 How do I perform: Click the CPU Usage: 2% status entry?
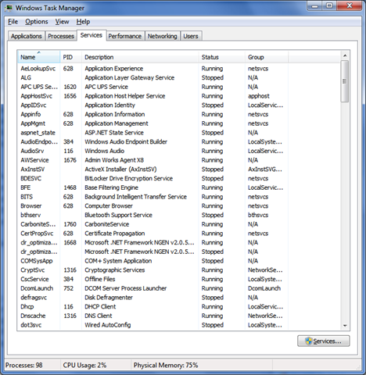click(84, 366)
